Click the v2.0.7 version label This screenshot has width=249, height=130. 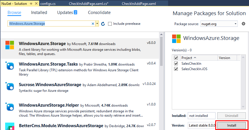pos(151,125)
